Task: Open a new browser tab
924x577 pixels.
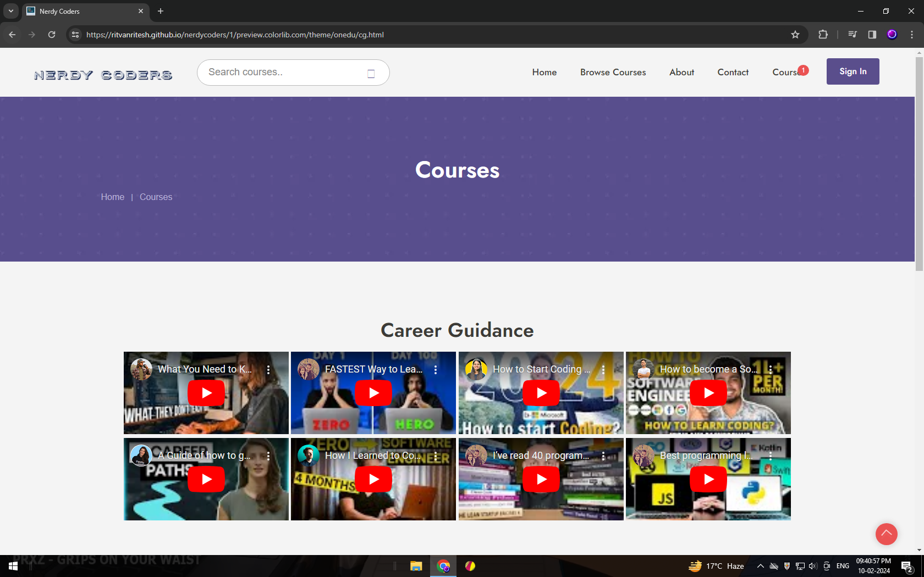Action: tap(161, 11)
